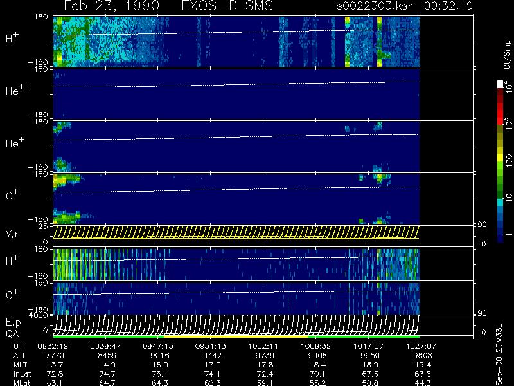Click the MLT value '19.4'
514x386 pixels.
click(x=423, y=365)
